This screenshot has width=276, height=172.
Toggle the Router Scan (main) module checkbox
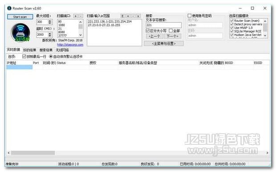pyautogui.click(x=232, y=20)
